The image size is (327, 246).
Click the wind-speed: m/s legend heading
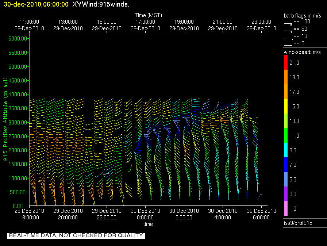(x=302, y=52)
